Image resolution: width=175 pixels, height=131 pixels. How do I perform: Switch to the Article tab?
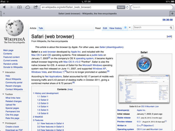[x=33, y=28]
